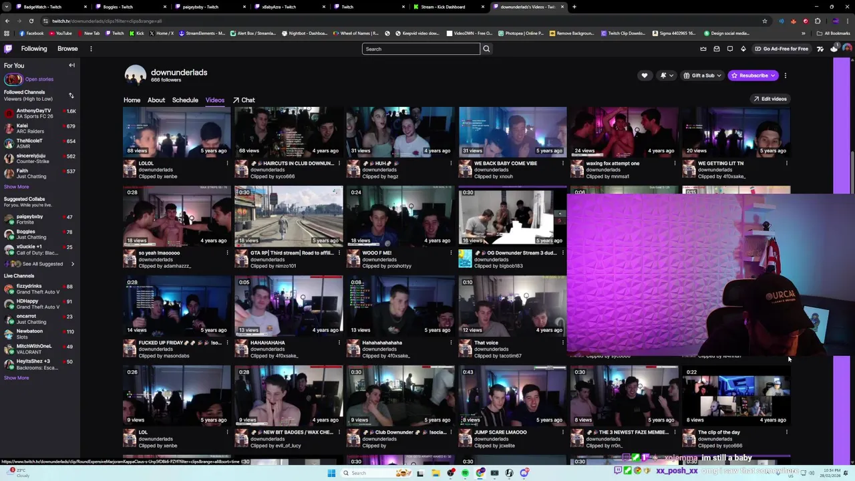
Task: Select the Videos tab
Action: pyautogui.click(x=215, y=100)
